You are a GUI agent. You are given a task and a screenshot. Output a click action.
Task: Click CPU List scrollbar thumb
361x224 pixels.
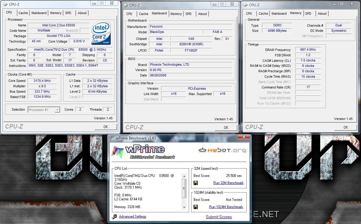[x=184, y=188]
